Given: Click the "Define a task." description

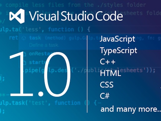Looking at the screenshot, I should (x=44, y=45).
